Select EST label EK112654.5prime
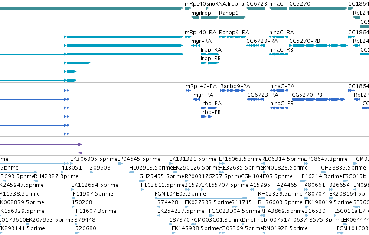Screen dimensions: 369x235 tap(95, 185)
